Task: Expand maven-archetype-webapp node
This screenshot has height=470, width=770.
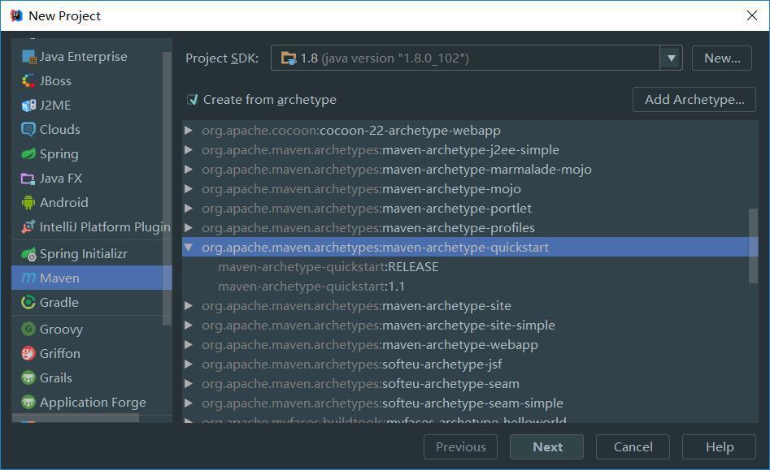Action: [188, 344]
